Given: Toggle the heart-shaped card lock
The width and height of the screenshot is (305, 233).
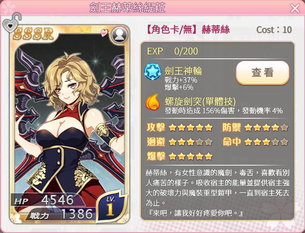Looking at the screenshot, I should pyautogui.click(x=12, y=23).
